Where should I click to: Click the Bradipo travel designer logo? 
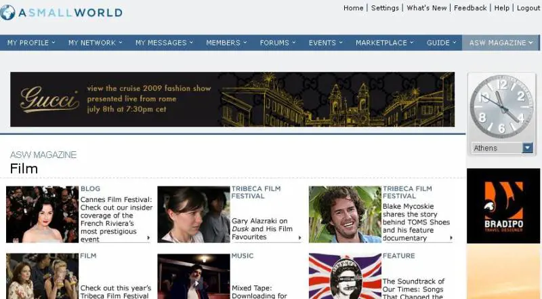[503, 205]
